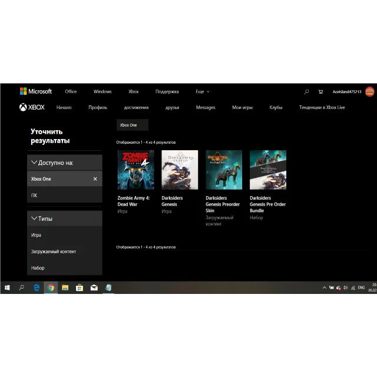The height and width of the screenshot is (377, 377).
Task: Click the Darksiders Genesis title link
Action: (x=172, y=201)
